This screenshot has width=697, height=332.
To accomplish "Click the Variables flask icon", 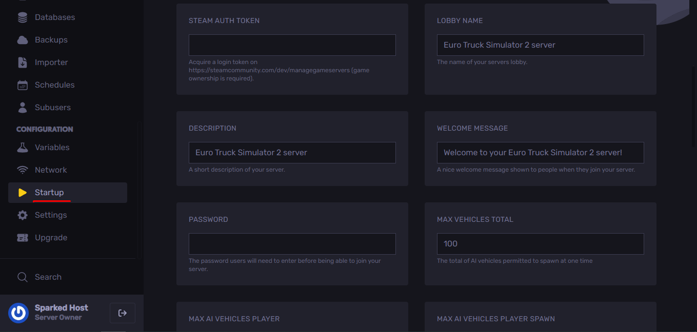I will [23, 148].
